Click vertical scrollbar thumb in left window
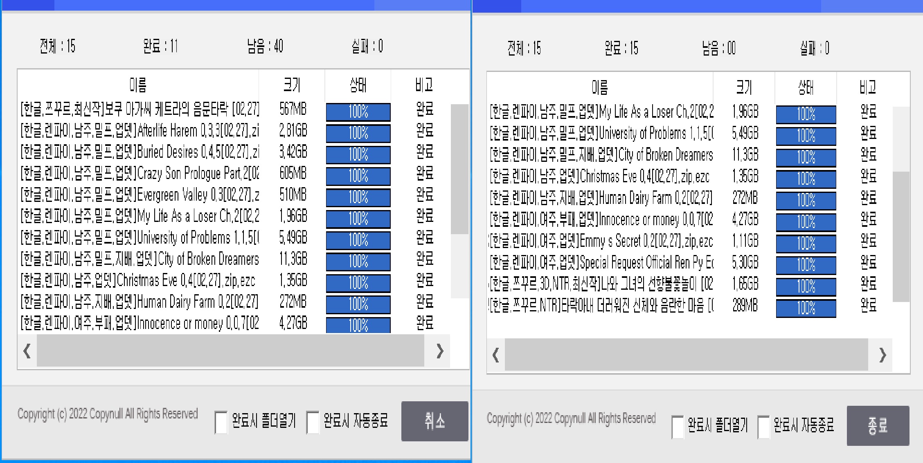Viewport: 923px width, 463px height. tap(459, 170)
